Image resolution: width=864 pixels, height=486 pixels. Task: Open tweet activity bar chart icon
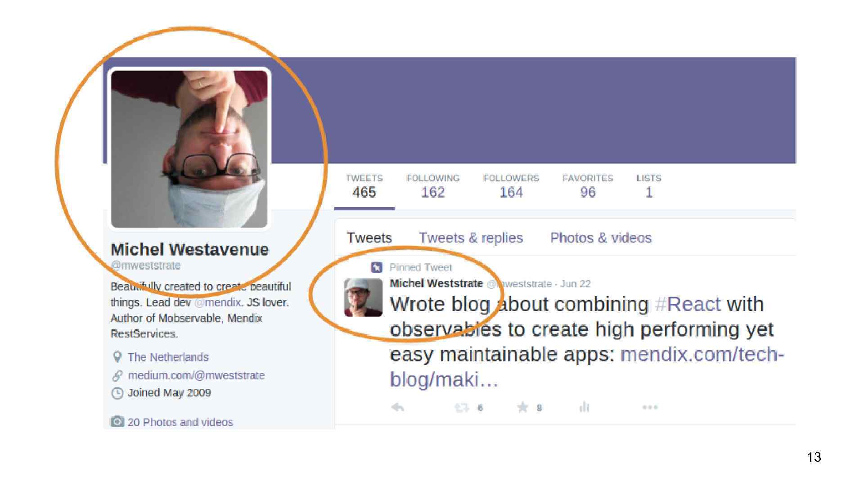tap(584, 407)
